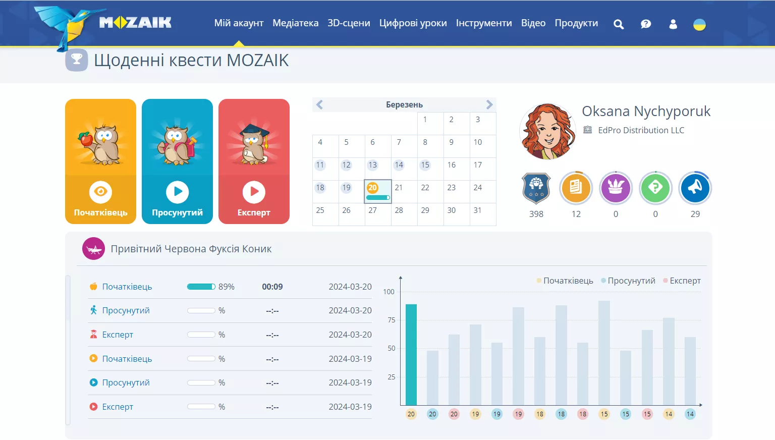Open the user profile icon
Screen dimensions: 775x440
pos(673,24)
